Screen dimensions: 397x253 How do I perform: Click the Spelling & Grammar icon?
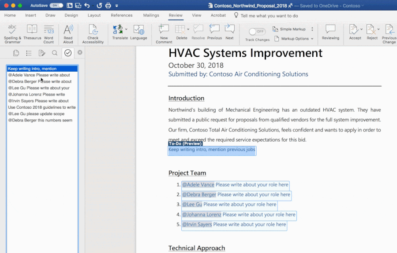[12, 30]
